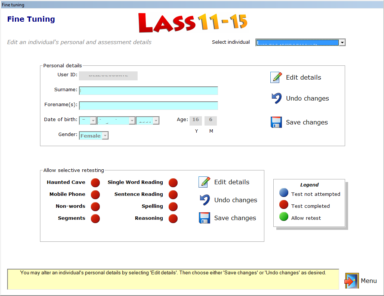Viewport: 384px width, 296px height.
Task: Toggle the Single Word Reading status circle
Action: point(173,182)
